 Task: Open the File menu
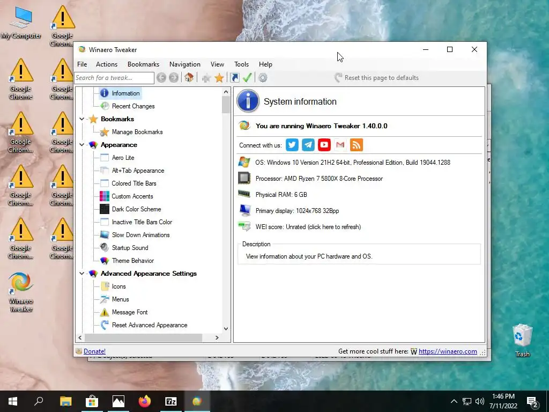[82, 64]
